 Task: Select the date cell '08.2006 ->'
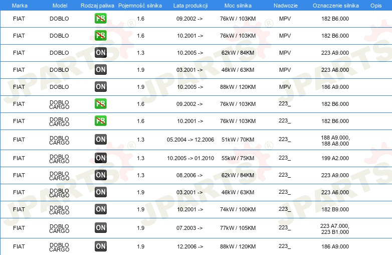(189, 175)
